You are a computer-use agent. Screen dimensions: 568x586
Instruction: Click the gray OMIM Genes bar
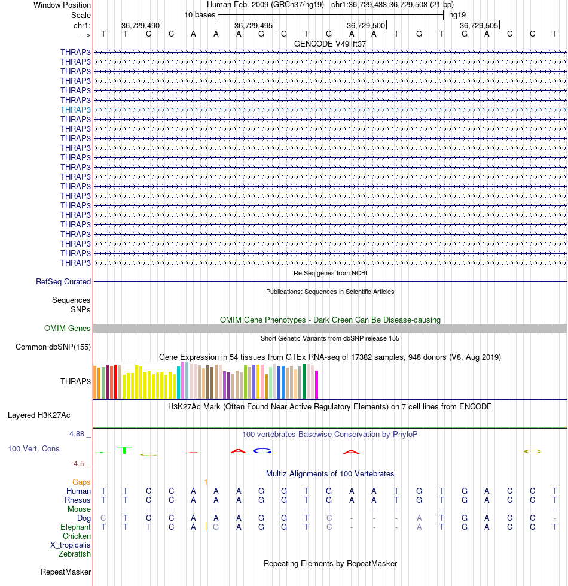click(330, 328)
